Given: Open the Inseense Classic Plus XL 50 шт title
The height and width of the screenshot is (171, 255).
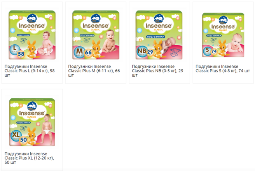Looking at the screenshot, I should pyautogui.click(x=29, y=158).
